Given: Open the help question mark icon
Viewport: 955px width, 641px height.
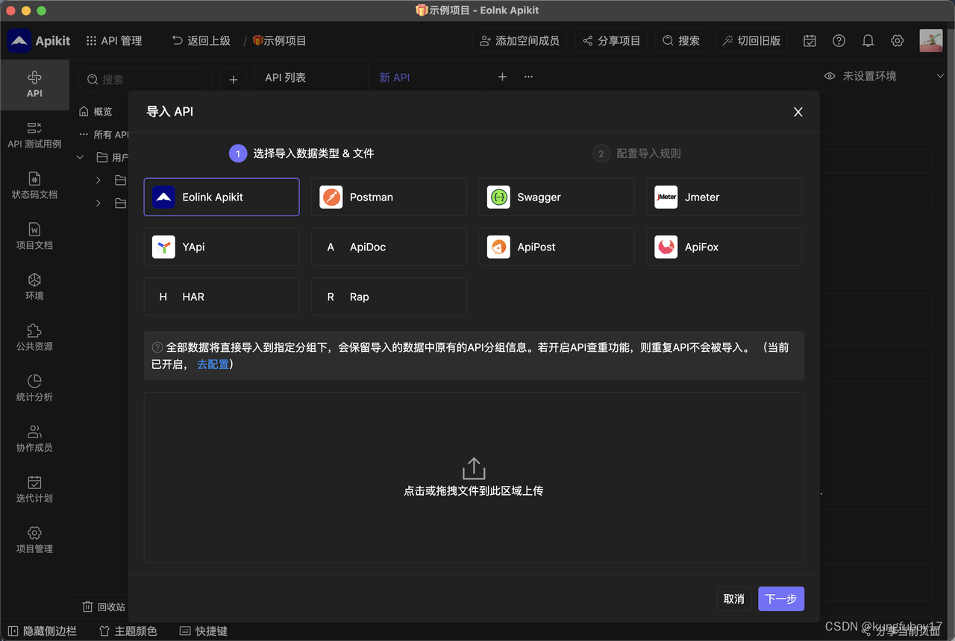Looking at the screenshot, I should pyautogui.click(x=839, y=41).
